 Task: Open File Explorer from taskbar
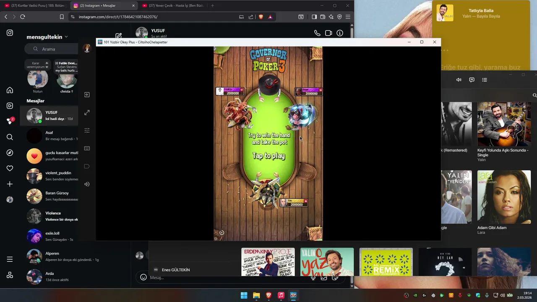256,295
